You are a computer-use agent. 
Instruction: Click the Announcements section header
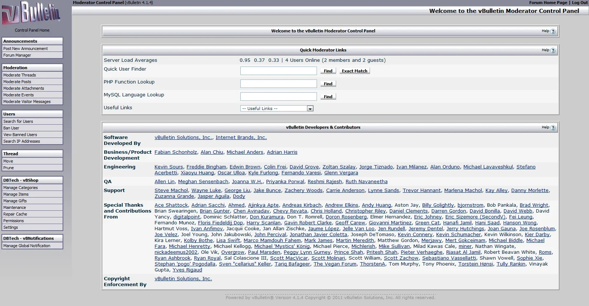32,41
